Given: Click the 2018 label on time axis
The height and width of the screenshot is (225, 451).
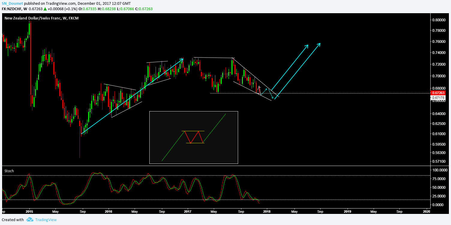Looking at the screenshot, I should coord(267,212).
